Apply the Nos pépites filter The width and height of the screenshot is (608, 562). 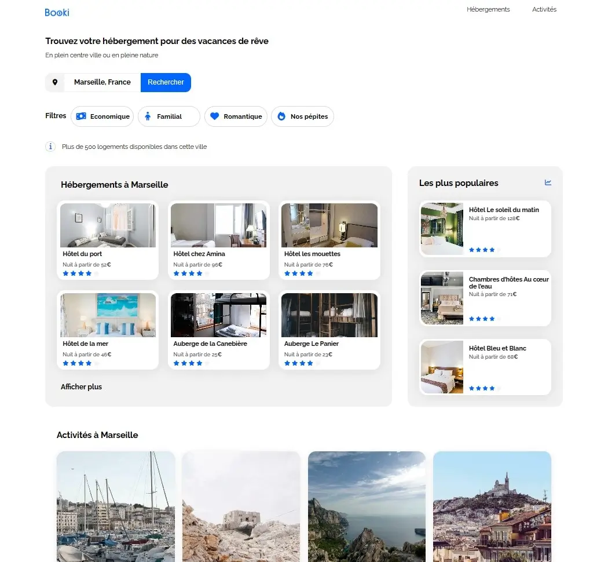pyautogui.click(x=302, y=116)
